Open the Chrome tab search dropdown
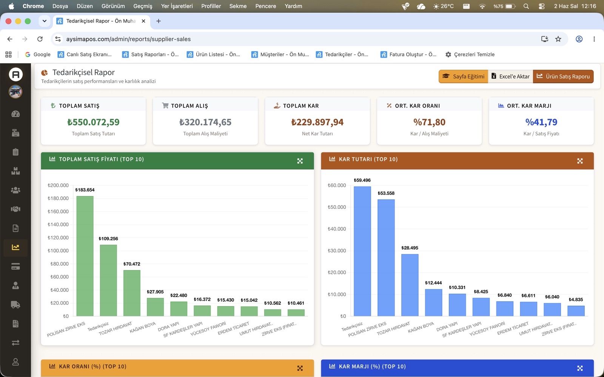The height and width of the screenshot is (377, 604). coord(45,21)
